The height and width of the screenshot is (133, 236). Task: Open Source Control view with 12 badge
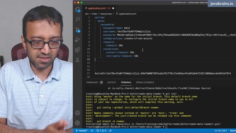coord(78,30)
